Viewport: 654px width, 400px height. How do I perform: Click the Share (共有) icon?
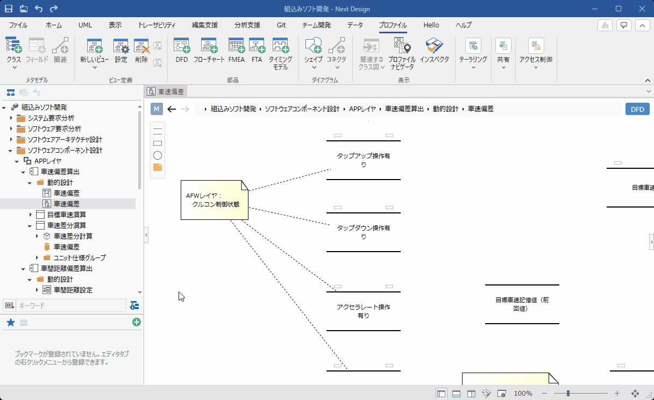503,46
